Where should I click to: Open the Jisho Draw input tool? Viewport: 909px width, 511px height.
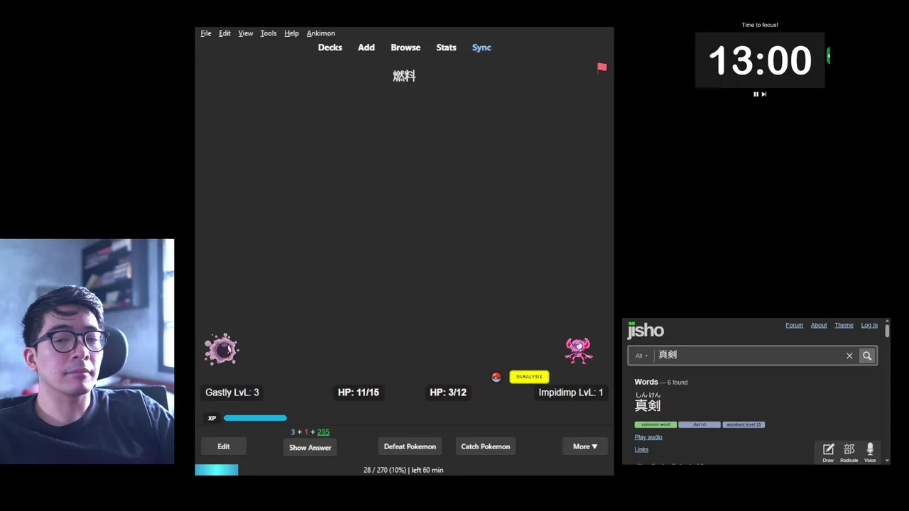(x=828, y=452)
